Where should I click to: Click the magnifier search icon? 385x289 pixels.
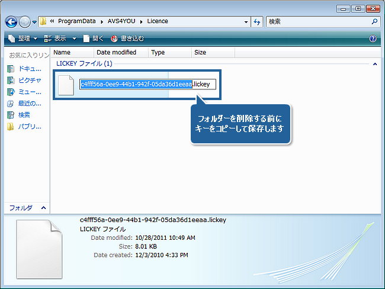374,21
